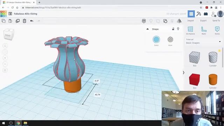Click the Group shapes icon
Image resolution: width=224 pixels, height=126 pixels.
[158, 21]
